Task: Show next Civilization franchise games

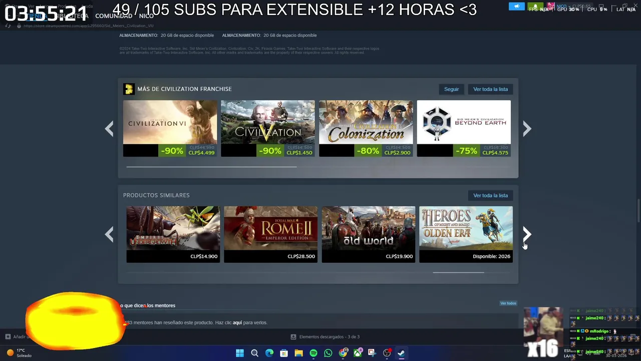Action: tap(527, 129)
